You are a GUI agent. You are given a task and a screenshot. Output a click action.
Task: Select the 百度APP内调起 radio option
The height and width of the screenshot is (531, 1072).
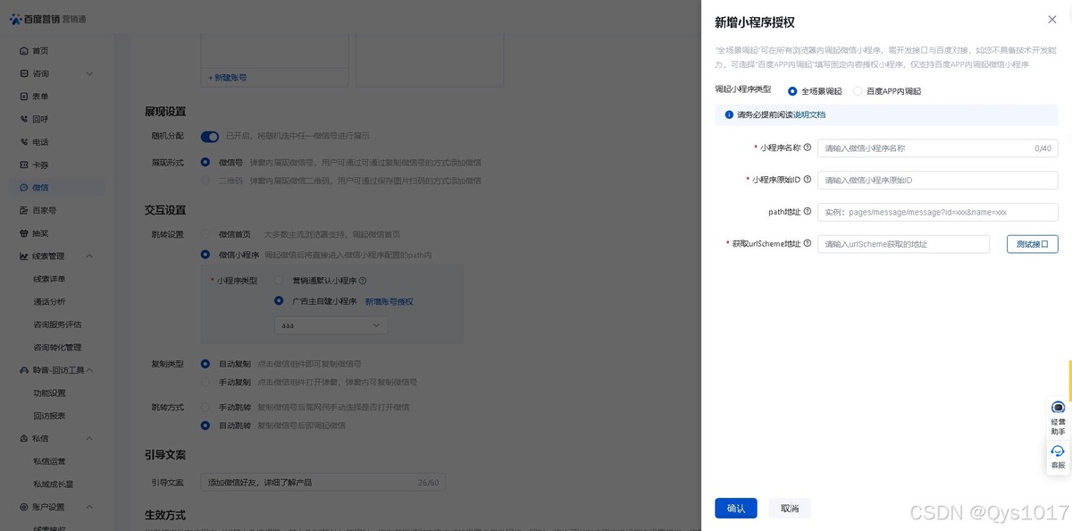pyautogui.click(x=858, y=91)
